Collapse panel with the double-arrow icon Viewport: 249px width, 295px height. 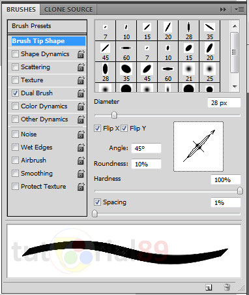pyautogui.click(x=223, y=10)
